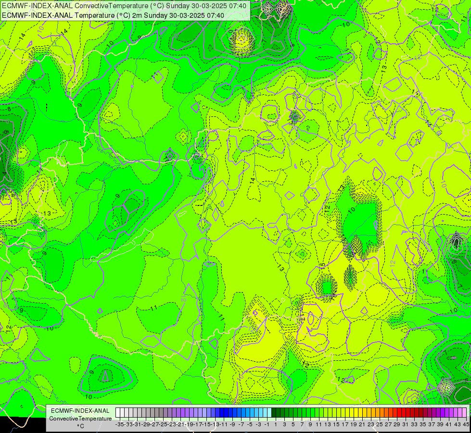
Task: Click the 27 legend tick label
Action: 388,424
